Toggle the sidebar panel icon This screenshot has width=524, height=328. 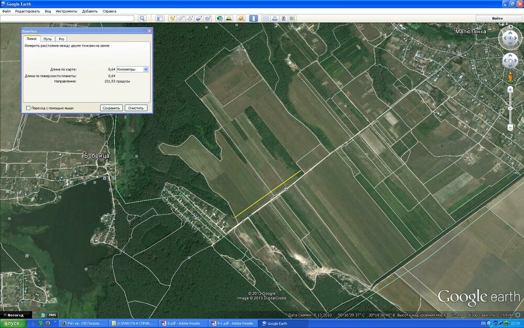tap(160, 18)
